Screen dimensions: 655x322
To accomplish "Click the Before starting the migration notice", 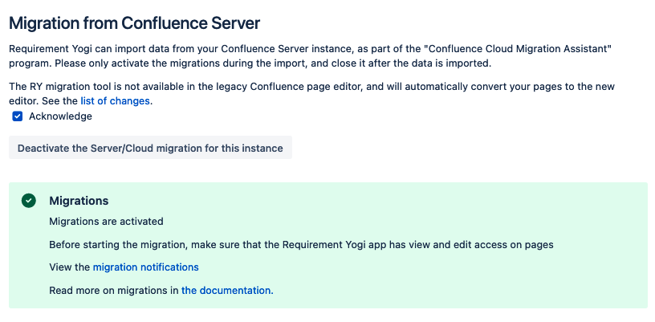I will pyautogui.click(x=301, y=244).
